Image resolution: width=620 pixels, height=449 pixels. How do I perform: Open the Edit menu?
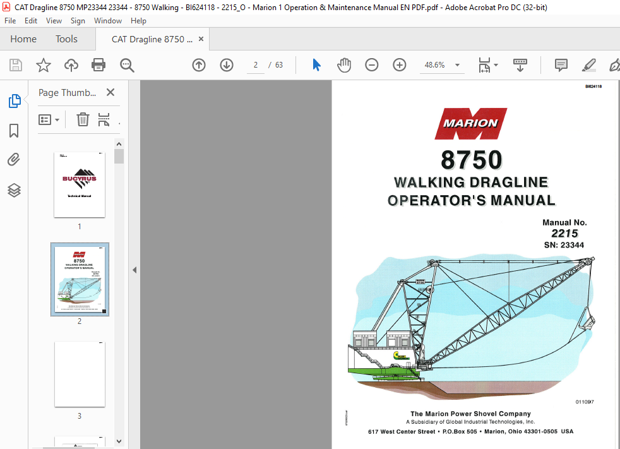pos(31,21)
